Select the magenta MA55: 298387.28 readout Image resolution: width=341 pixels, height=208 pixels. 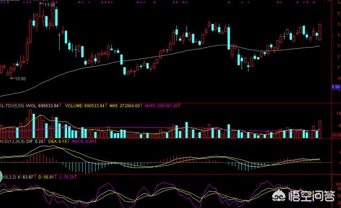pos(161,106)
